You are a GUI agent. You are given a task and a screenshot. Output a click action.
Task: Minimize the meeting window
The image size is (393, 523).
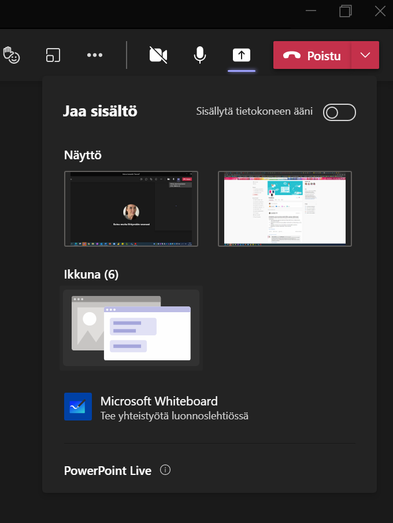[x=311, y=10]
